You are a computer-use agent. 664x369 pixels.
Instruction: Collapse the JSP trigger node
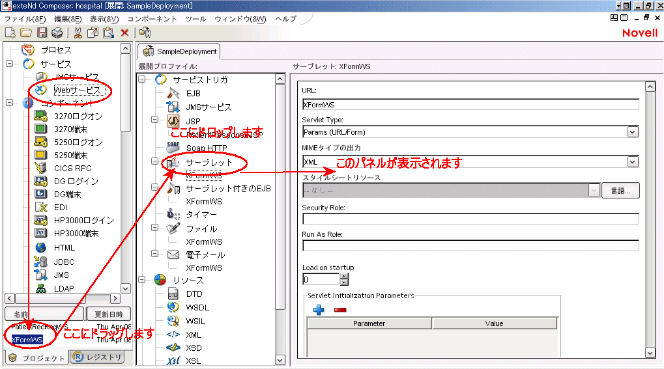tap(155, 120)
